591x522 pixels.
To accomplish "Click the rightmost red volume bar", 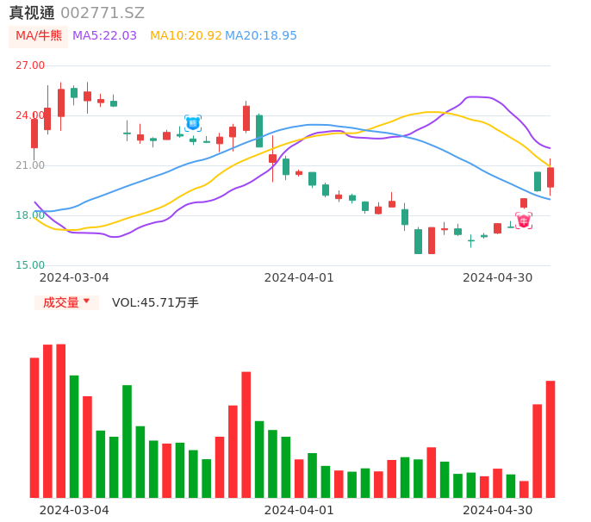I will click(x=551, y=438).
